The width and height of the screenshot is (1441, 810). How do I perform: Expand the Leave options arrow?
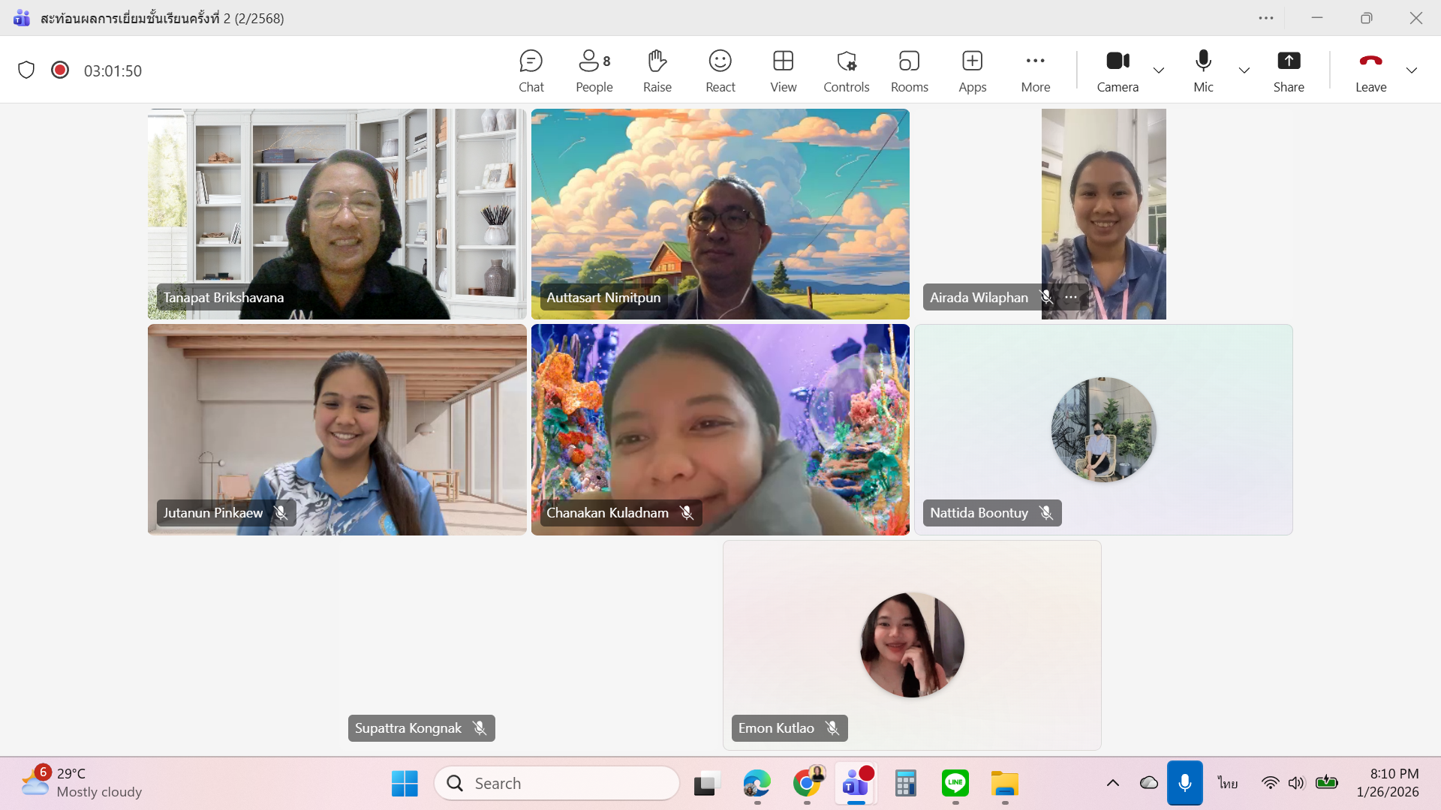[1412, 70]
